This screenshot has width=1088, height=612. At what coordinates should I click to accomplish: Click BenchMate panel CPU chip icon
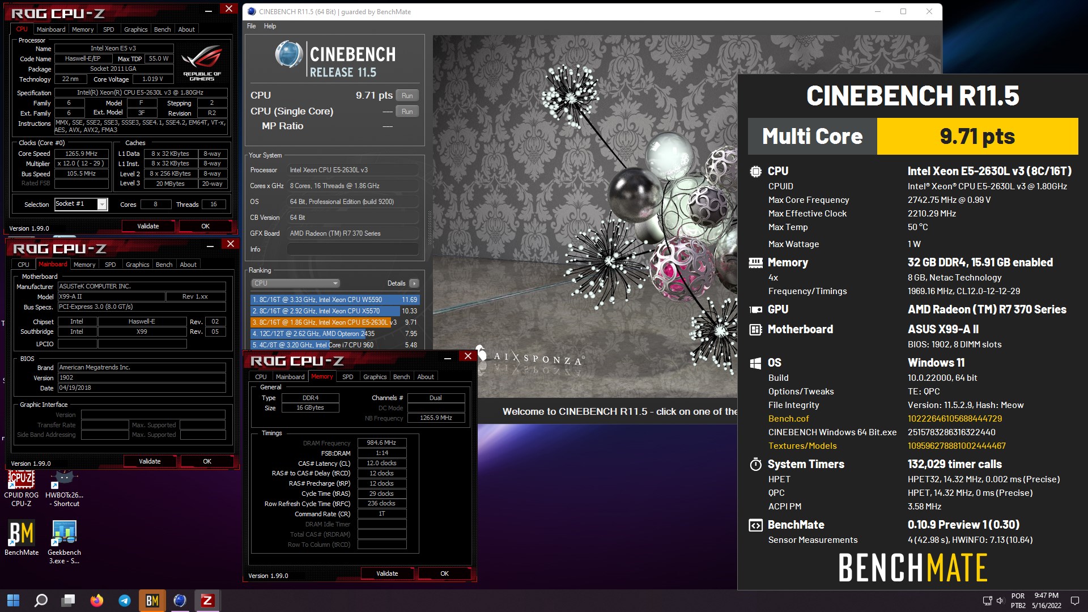pos(755,171)
